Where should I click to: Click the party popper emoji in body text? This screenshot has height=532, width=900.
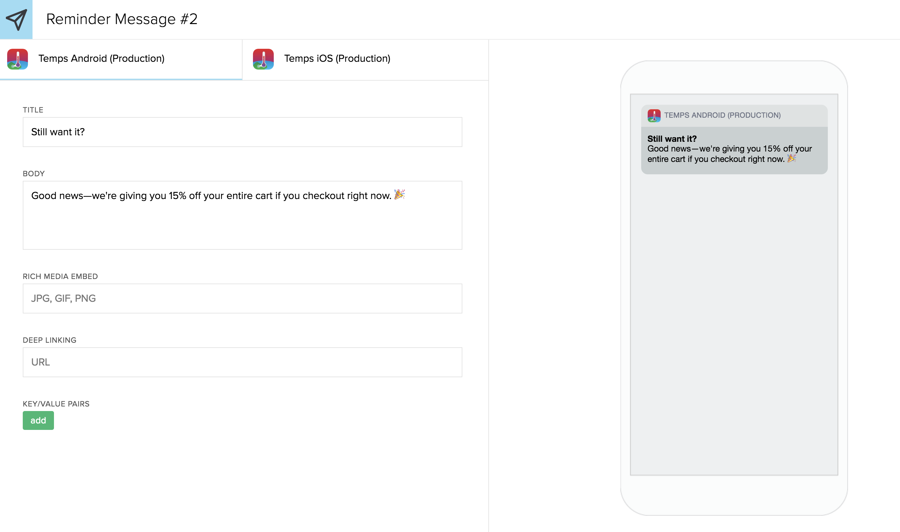[399, 195]
